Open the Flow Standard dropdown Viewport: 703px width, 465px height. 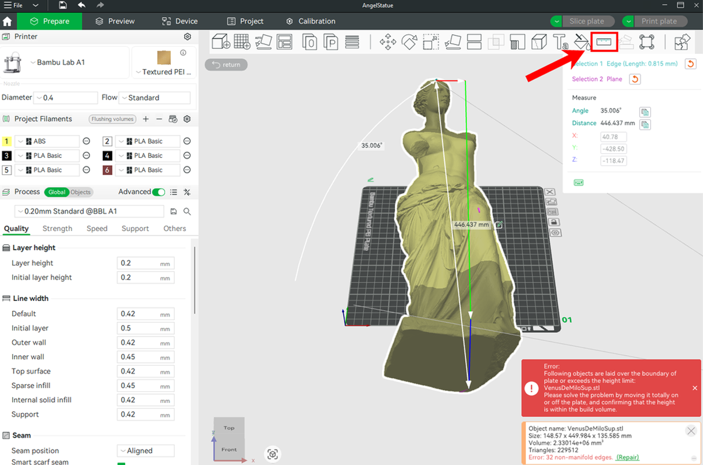pyautogui.click(x=154, y=98)
